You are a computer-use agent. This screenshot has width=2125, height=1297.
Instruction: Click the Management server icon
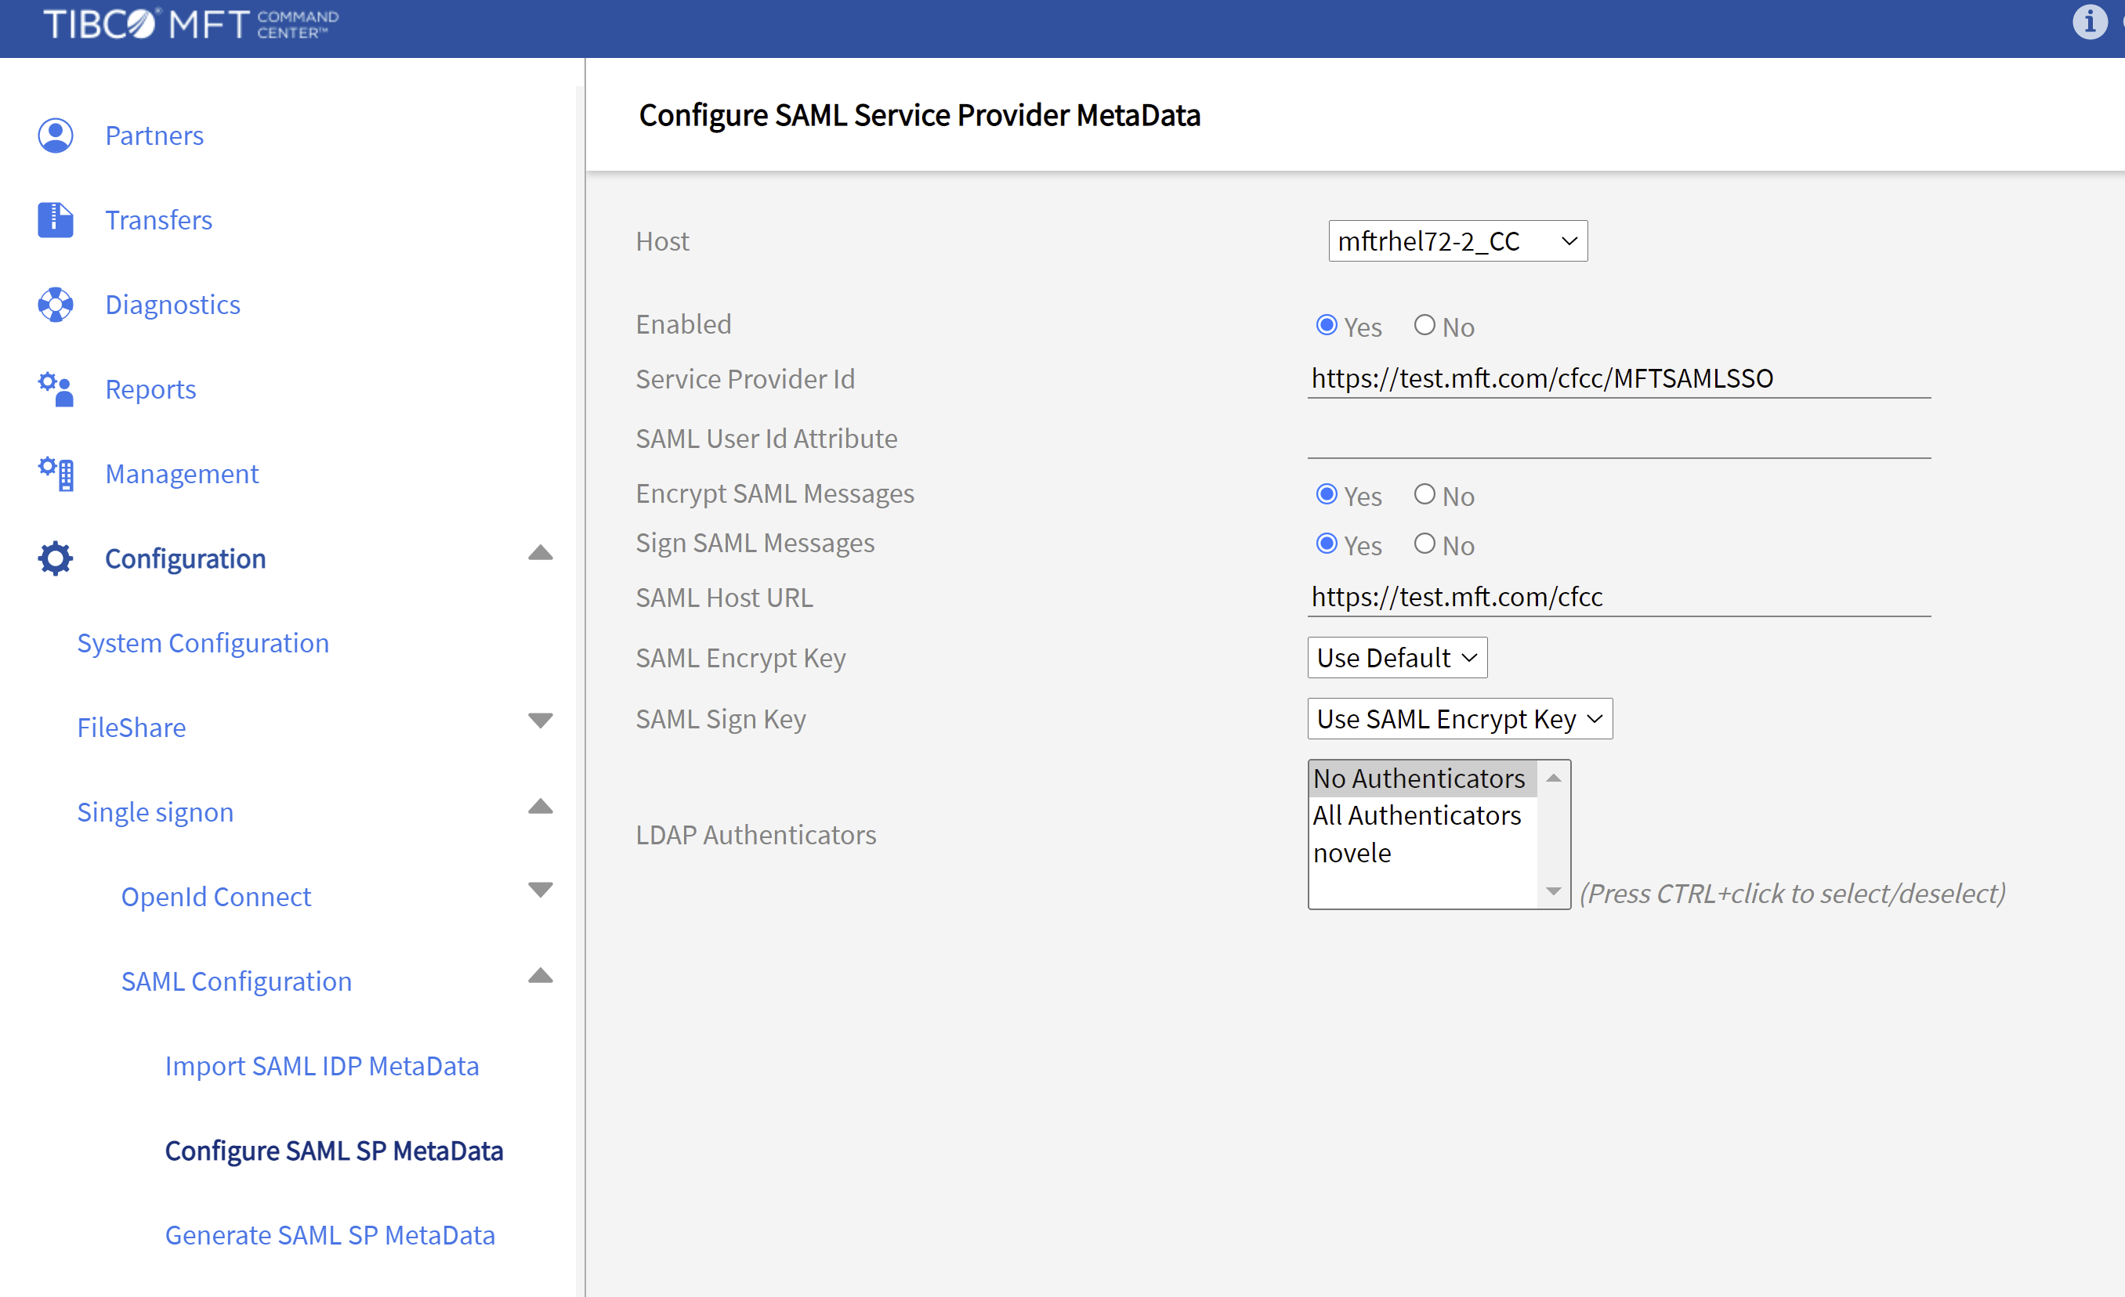pyautogui.click(x=55, y=473)
